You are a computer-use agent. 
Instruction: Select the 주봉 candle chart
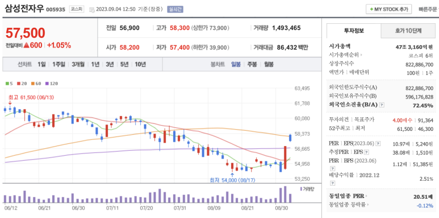pyautogui.click(x=252, y=65)
